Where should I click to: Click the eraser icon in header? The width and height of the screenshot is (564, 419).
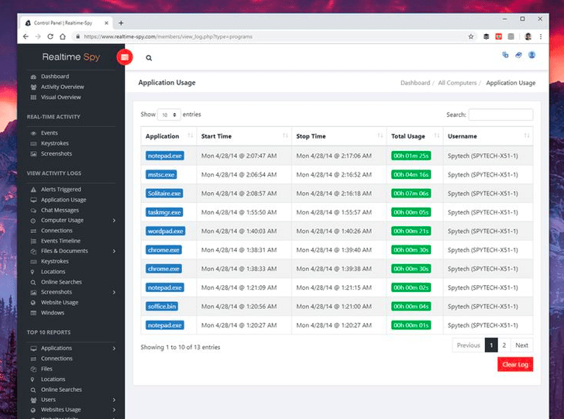tap(518, 55)
